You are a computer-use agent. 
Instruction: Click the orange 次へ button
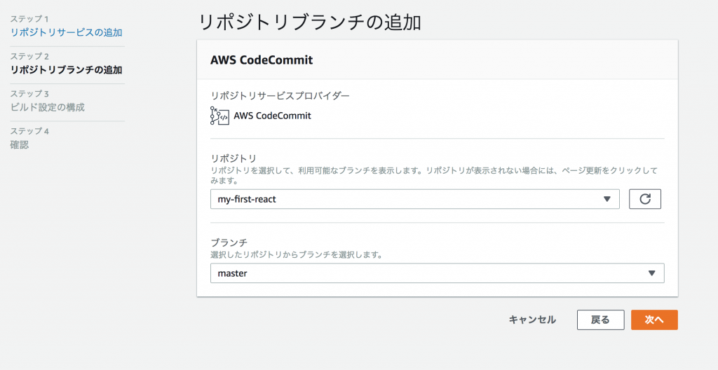654,320
